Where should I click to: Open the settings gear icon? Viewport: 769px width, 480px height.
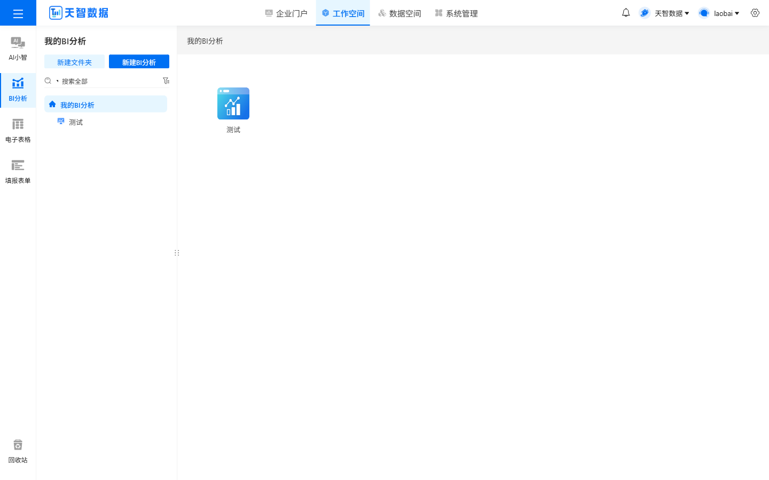pyautogui.click(x=755, y=13)
